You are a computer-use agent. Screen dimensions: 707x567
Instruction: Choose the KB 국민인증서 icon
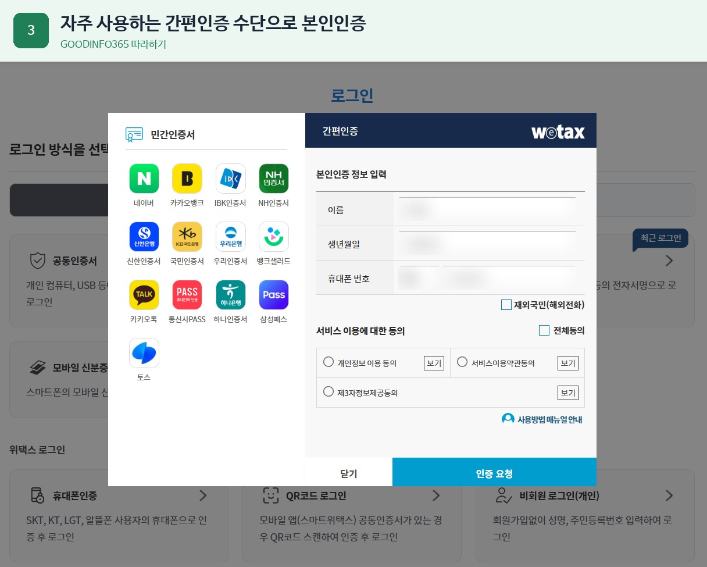[187, 237]
